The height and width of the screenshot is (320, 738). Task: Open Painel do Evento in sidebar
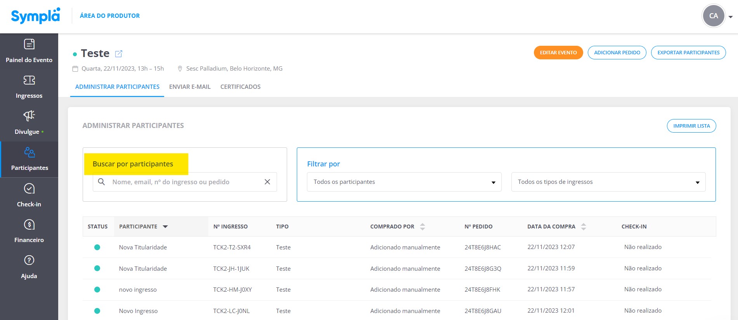[x=29, y=51]
